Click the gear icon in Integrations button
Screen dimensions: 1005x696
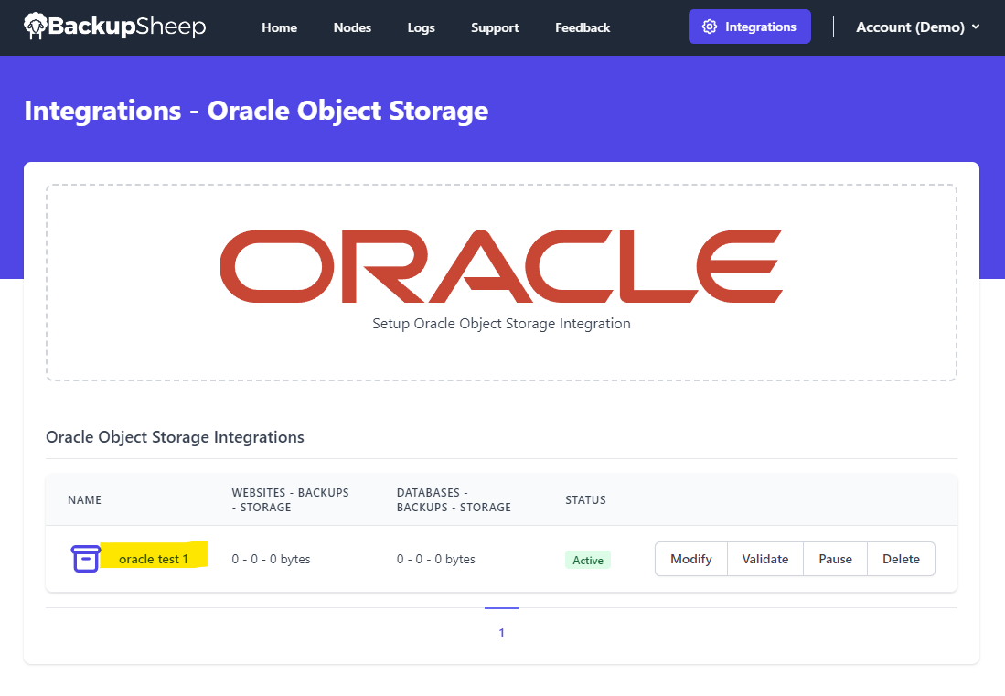(x=709, y=27)
